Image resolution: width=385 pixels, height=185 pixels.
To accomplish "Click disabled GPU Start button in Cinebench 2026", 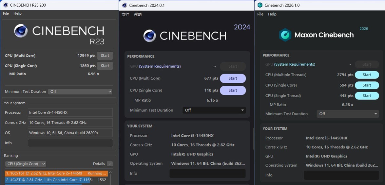I will tap(367, 64).
